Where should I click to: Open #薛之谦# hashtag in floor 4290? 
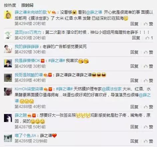pyautogui.click(x=57, y=61)
